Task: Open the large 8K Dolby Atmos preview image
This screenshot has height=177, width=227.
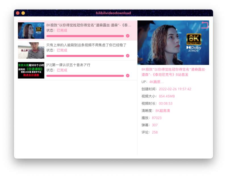Action: [173, 43]
